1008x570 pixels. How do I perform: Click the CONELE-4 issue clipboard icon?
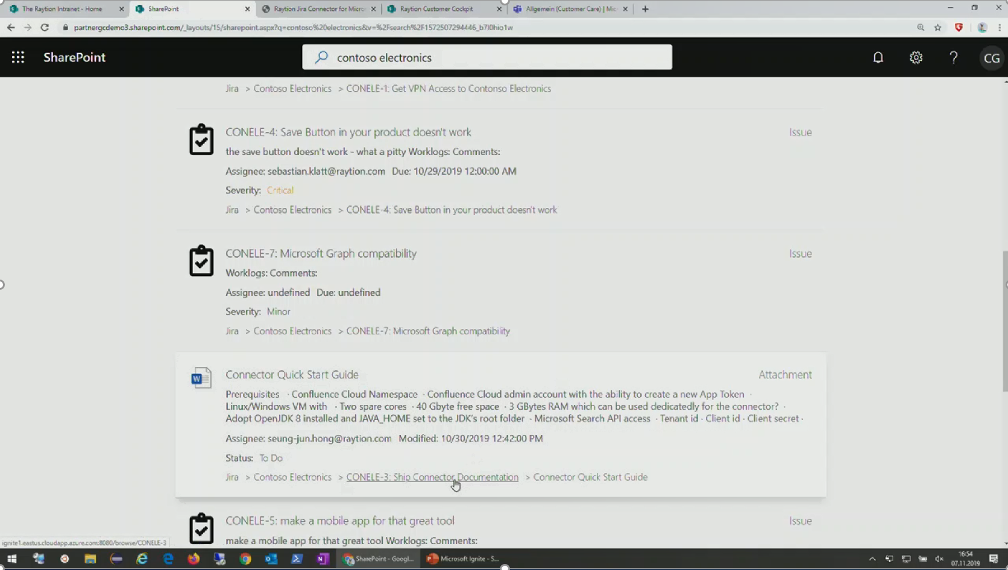[201, 140]
